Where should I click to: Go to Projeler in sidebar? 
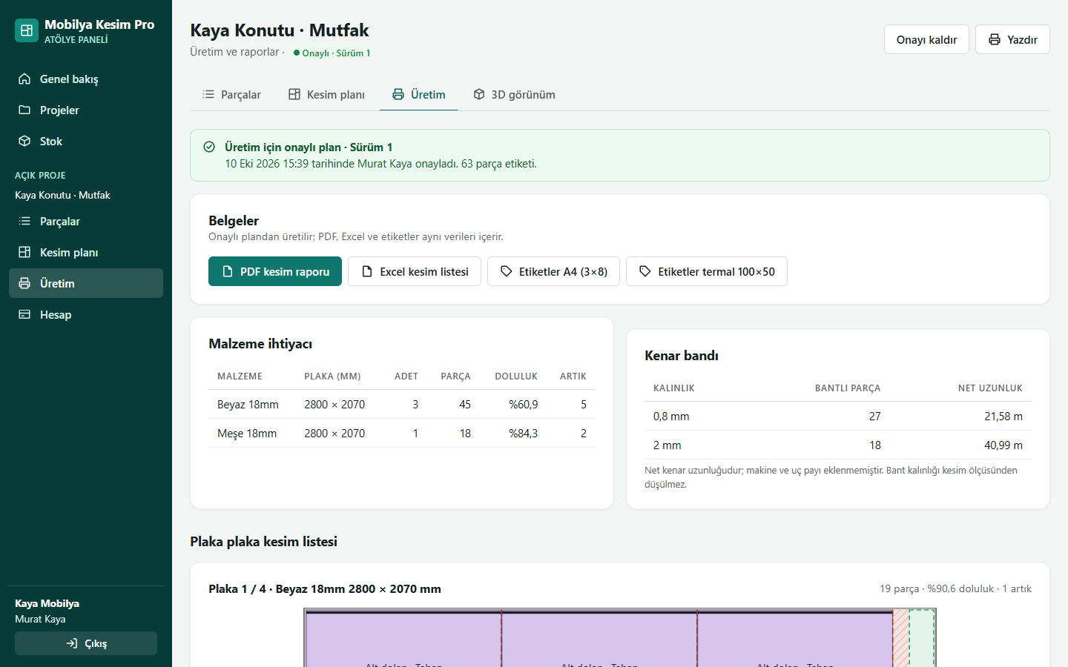pos(86,110)
